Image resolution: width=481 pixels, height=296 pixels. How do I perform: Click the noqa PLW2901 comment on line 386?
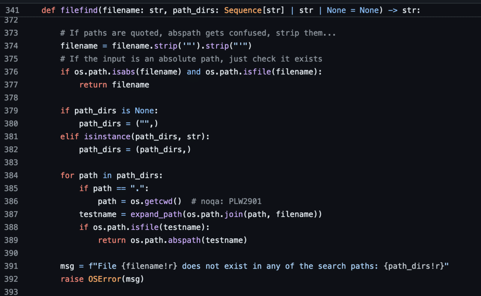click(x=227, y=201)
